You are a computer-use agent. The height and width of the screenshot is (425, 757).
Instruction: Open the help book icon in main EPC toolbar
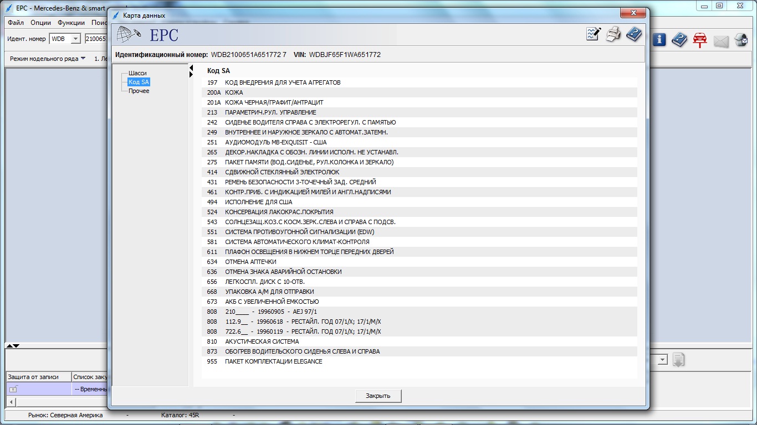coord(679,39)
